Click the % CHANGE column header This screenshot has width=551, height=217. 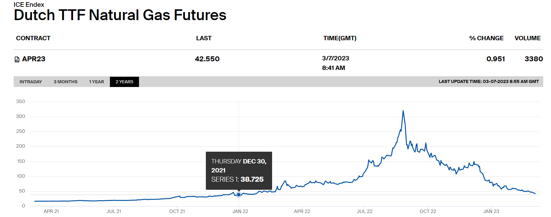[486, 38]
